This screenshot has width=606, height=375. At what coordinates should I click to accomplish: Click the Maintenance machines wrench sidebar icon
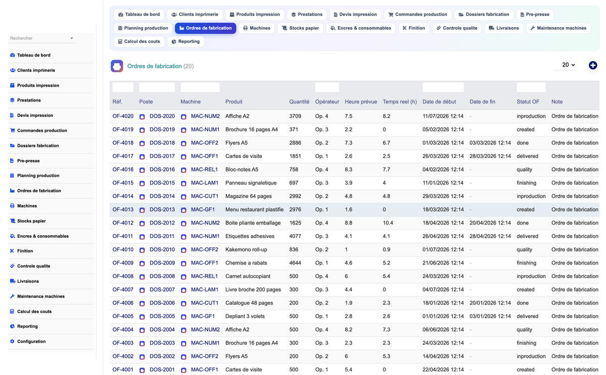click(x=13, y=296)
